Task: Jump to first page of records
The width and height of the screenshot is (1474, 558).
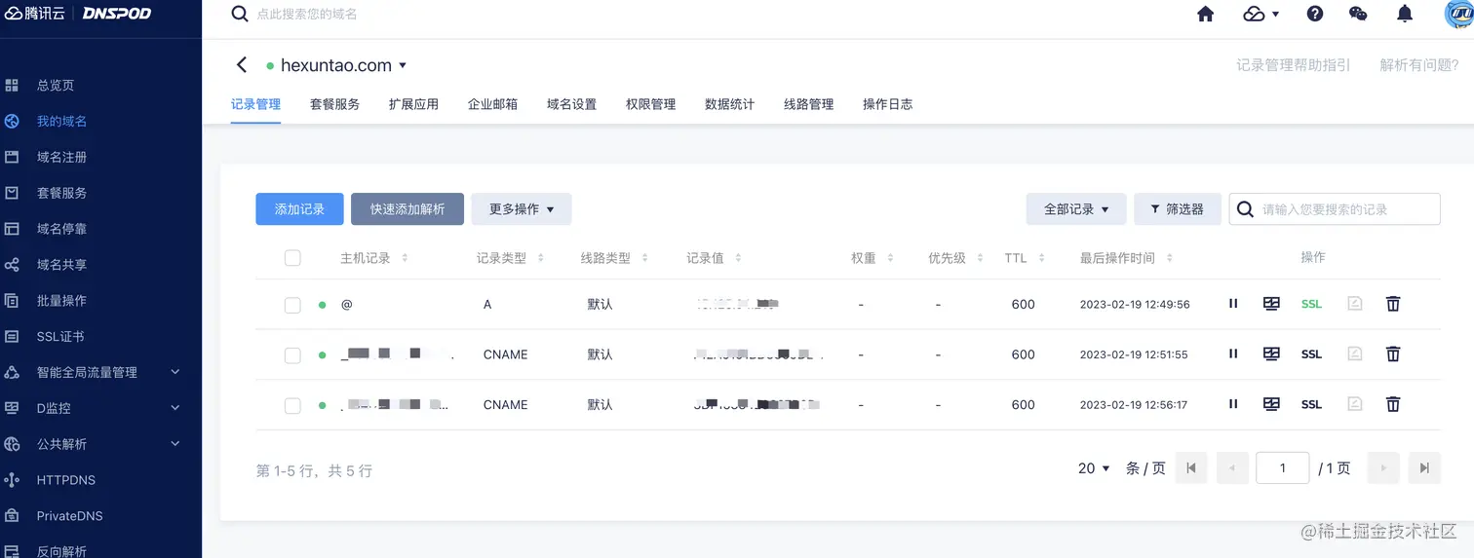Action: 1191,467
